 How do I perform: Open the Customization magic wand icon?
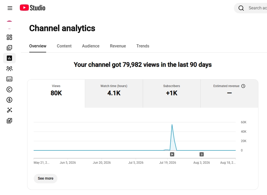coord(9,110)
